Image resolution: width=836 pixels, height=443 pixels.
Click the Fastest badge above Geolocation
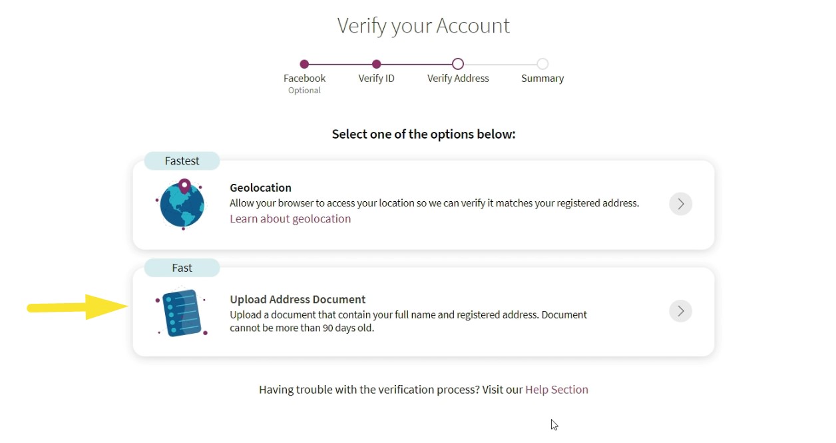182,161
